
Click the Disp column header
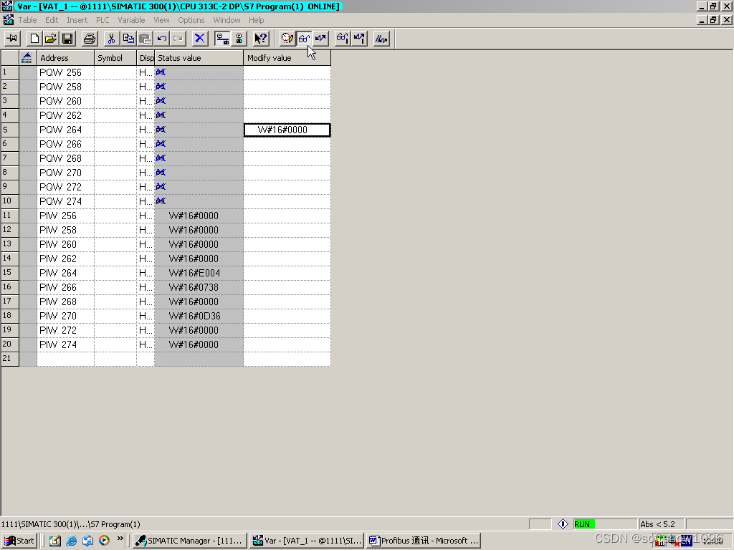146,58
